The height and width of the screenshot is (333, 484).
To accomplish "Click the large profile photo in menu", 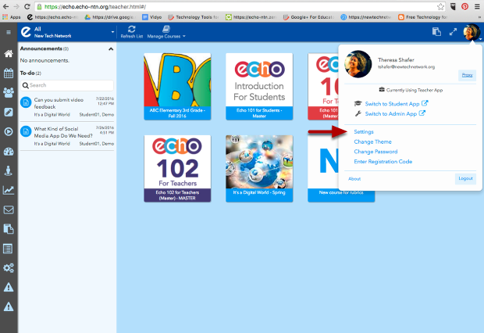I will click(358, 64).
